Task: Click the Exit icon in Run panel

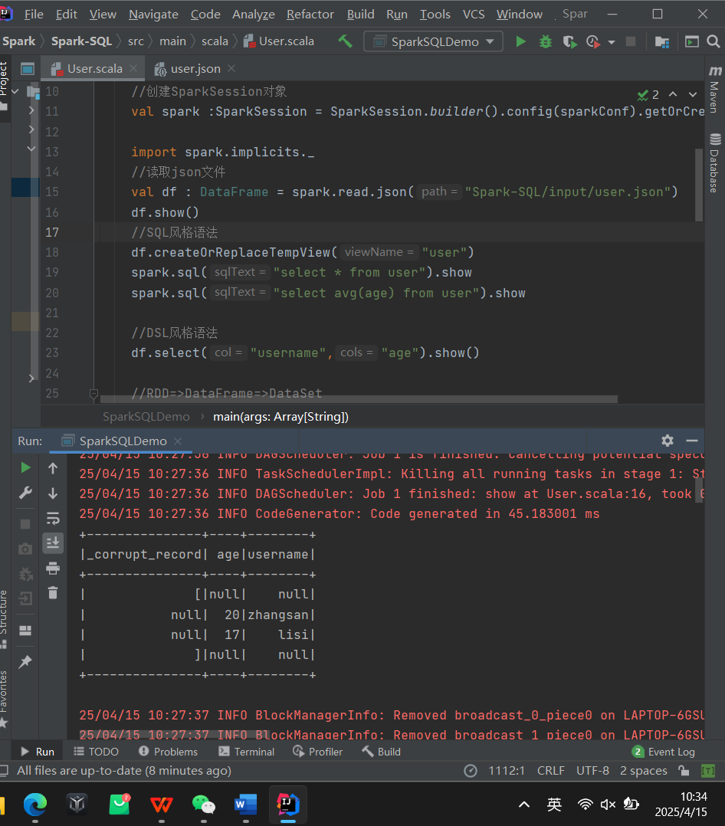Action: pyautogui.click(x=25, y=598)
